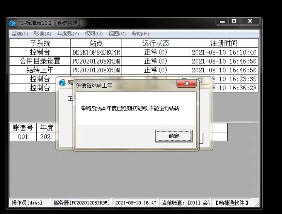The height and width of the screenshot is (214, 282).
Task: Open the 视图(V) menu
Action: (x=117, y=34)
